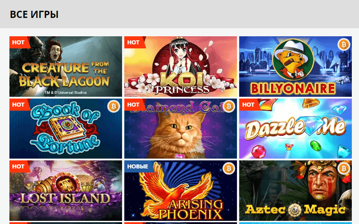The image size is (359, 224).
Task: Click the HOT badge on Creature from Black Lagoon
Action: coord(20,42)
